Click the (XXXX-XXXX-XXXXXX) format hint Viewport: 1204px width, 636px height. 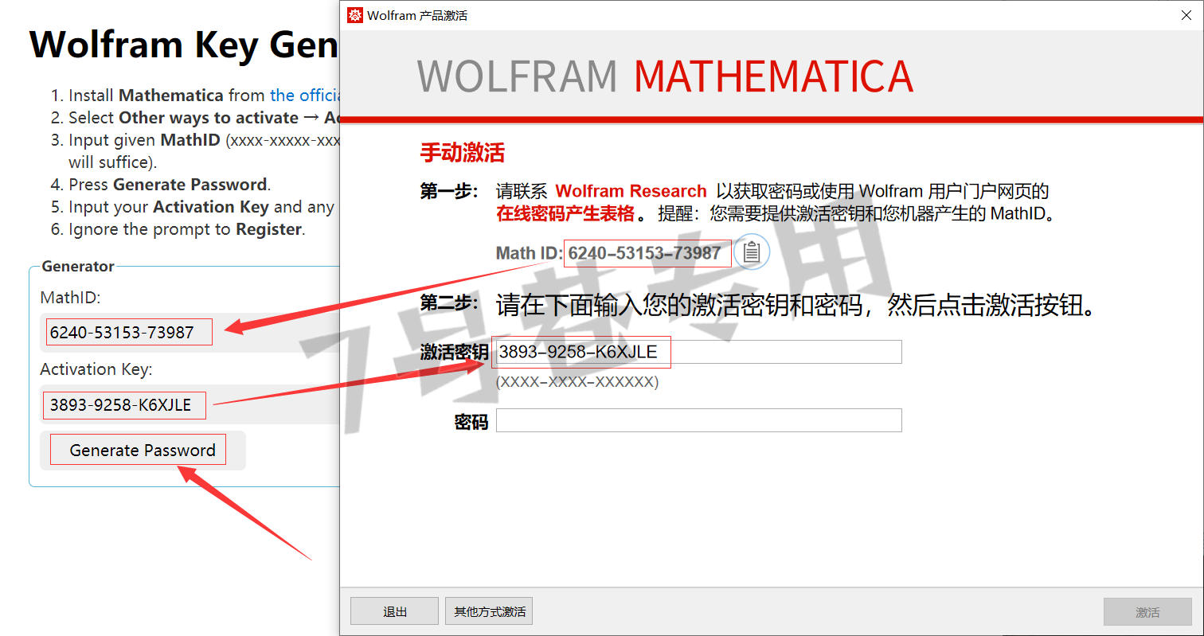(x=577, y=382)
